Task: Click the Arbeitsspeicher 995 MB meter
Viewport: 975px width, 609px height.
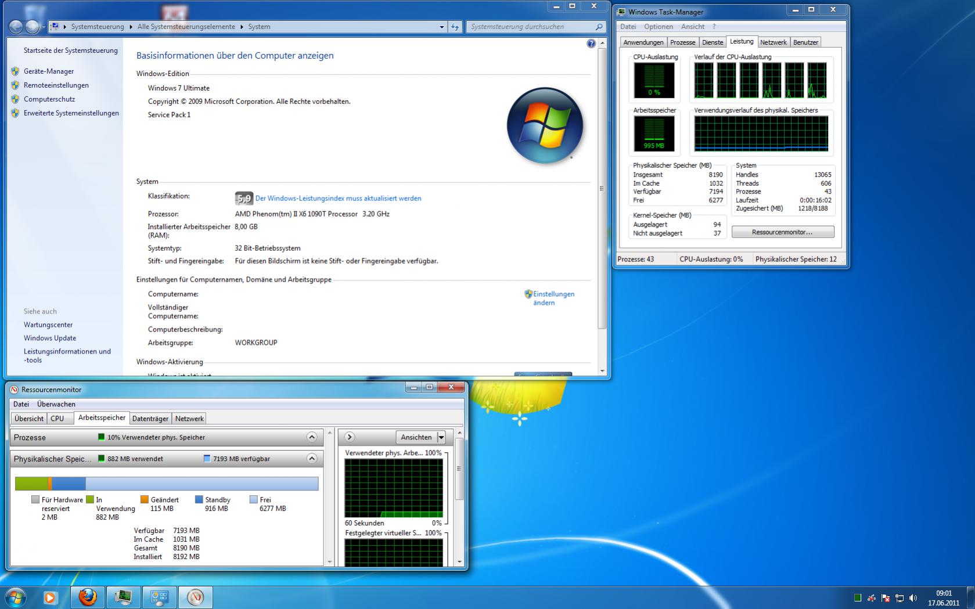Action: click(x=654, y=134)
